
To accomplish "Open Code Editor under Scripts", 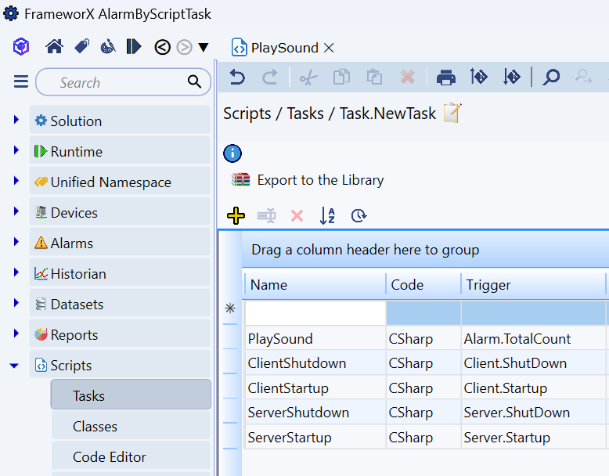I will coord(110,456).
